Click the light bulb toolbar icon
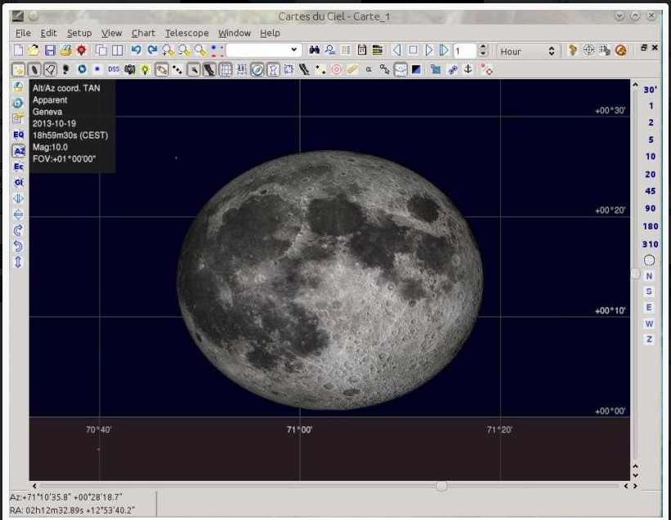Viewport: 671px width, 520px height. (145, 69)
